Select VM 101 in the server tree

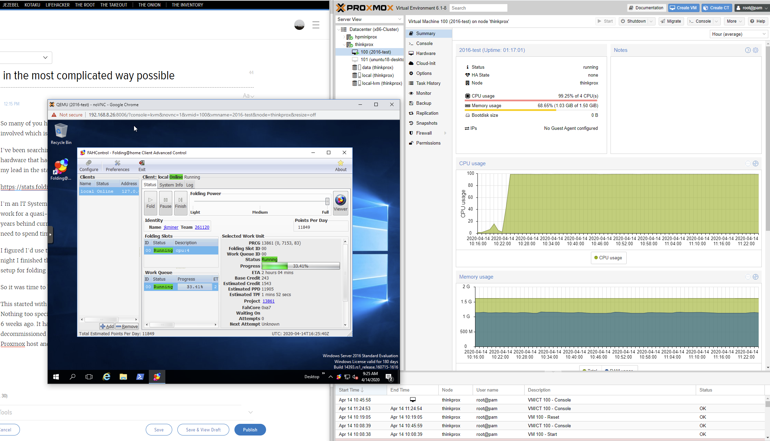pyautogui.click(x=377, y=59)
